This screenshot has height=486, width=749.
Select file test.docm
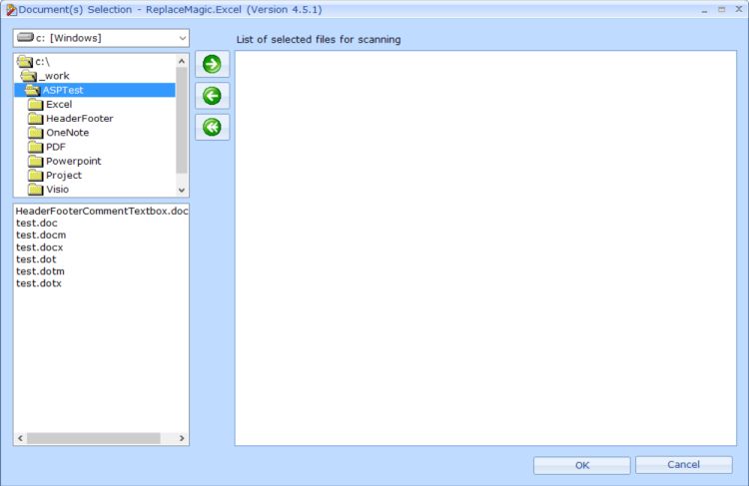tap(41, 235)
